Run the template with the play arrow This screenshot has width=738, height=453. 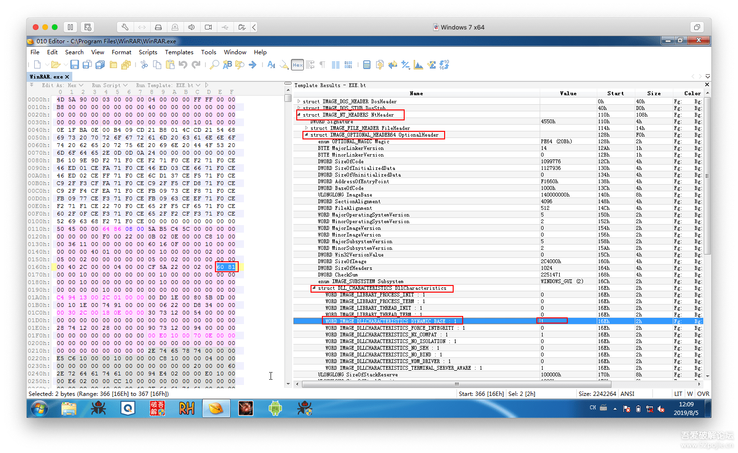tap(207, 85)
